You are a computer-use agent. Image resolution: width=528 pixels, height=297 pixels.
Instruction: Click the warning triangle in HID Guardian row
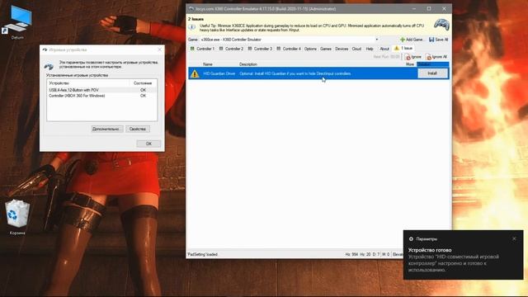195,73
